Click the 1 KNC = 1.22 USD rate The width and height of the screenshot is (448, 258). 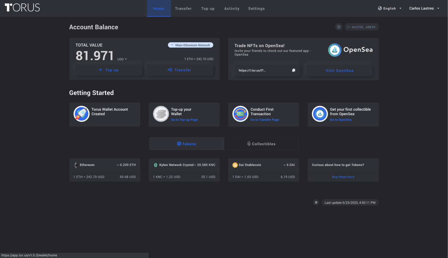[167, 177]
